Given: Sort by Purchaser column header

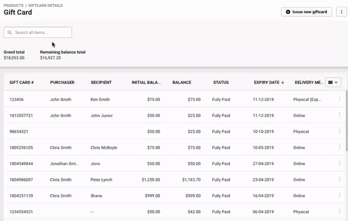Looking at the screenshot, I should point(62,82).
